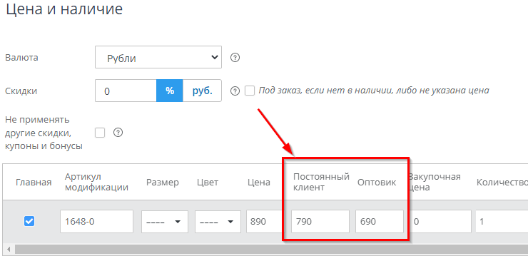Click the Главная column header
Screen dimensions: 528x266
(34, 182)
